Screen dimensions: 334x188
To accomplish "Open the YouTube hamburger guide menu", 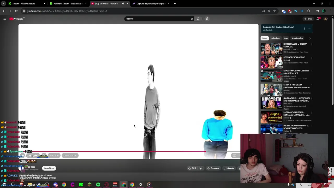I will [x=4, y=19].
